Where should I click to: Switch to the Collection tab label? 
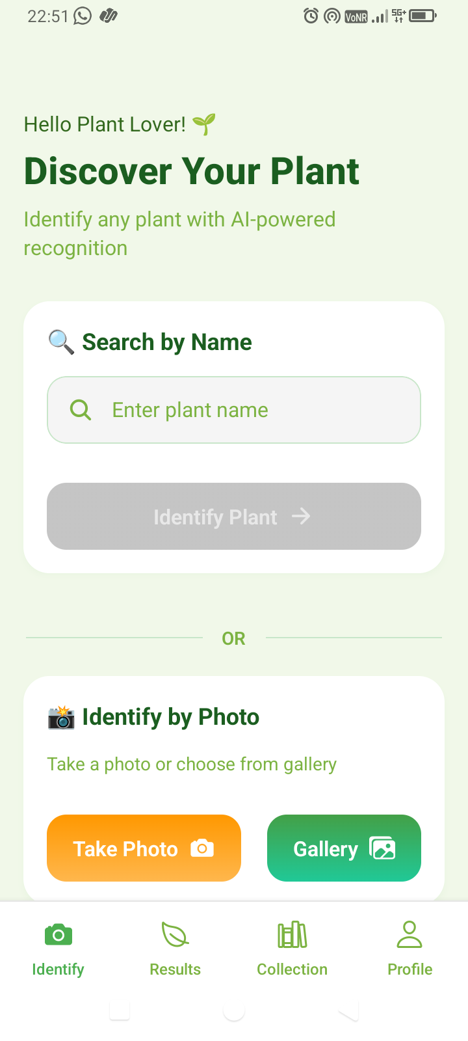292,969
